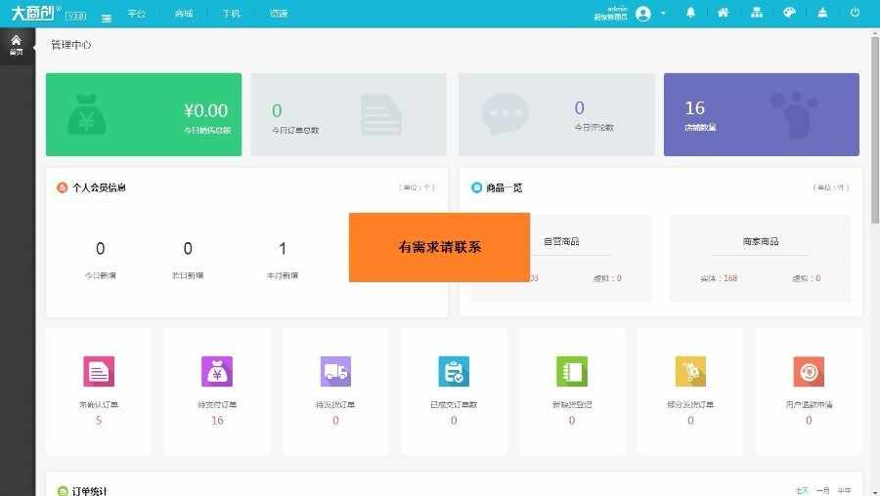The width and height of the screenshot is (880, 496).
Task: Expand the admin account dropdown arrow
Action: pos(663,13)
